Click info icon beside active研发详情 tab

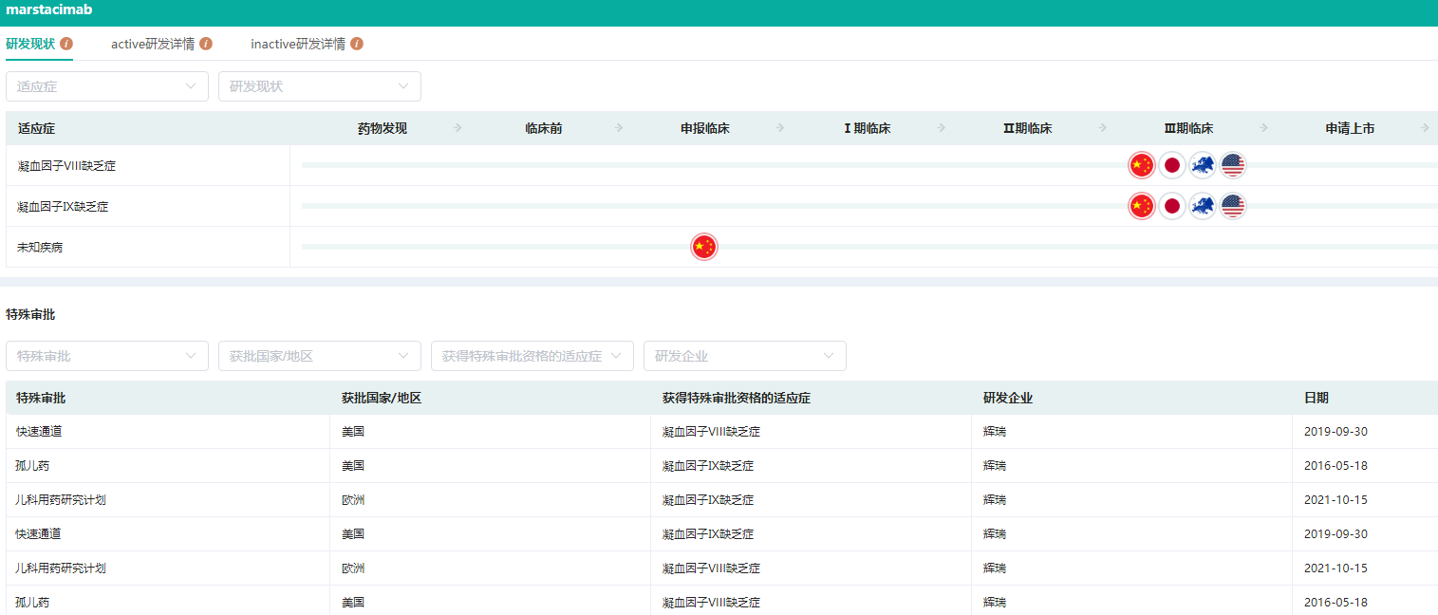206,44
